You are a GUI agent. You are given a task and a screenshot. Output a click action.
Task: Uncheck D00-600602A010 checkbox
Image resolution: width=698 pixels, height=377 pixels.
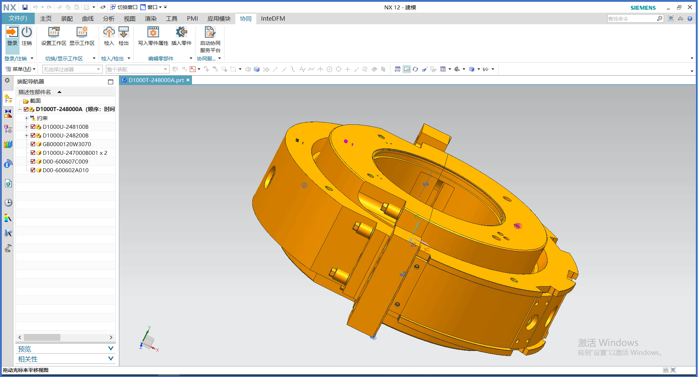click(33, 170)
